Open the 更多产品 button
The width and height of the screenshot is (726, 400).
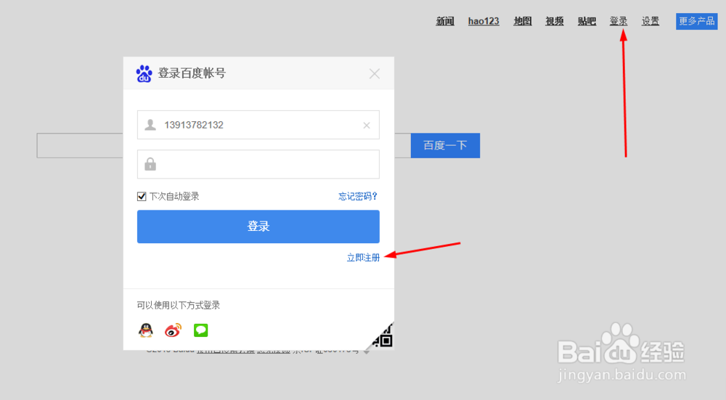point(697,21)
